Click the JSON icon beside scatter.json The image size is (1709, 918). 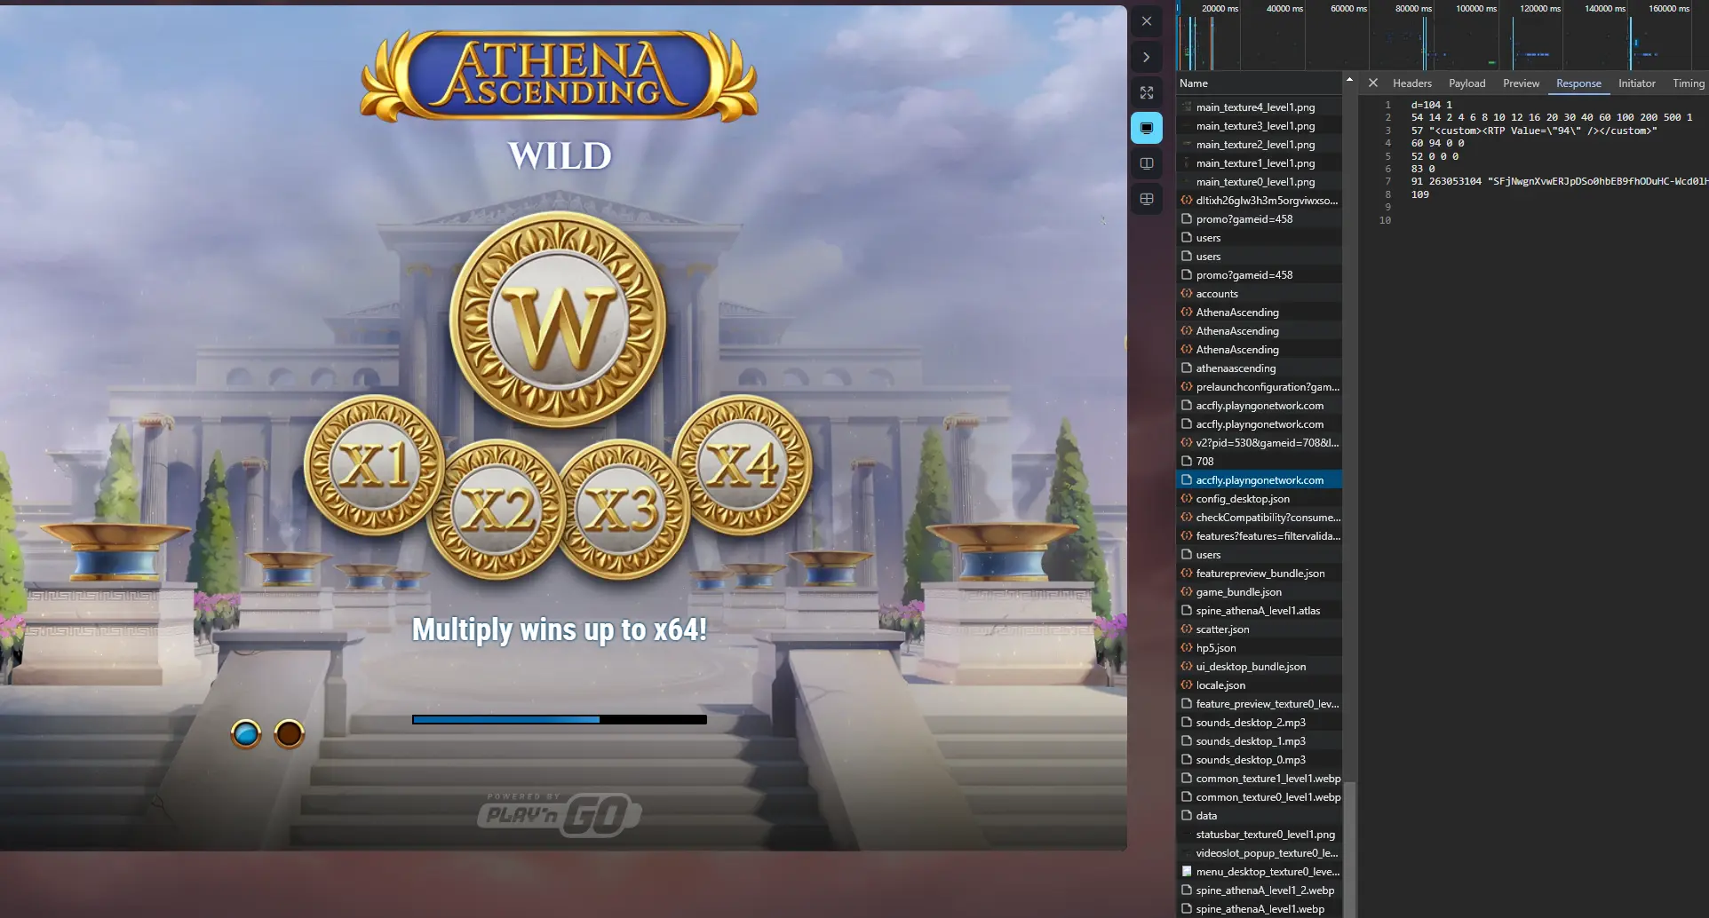click(1186, 629)
